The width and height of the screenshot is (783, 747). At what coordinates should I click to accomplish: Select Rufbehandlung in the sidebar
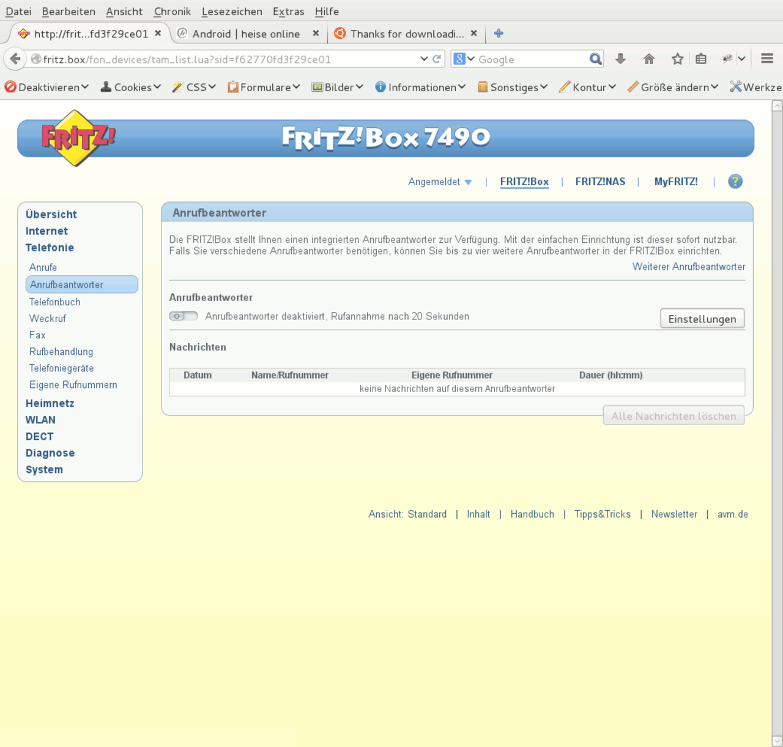tap(61, 352)
